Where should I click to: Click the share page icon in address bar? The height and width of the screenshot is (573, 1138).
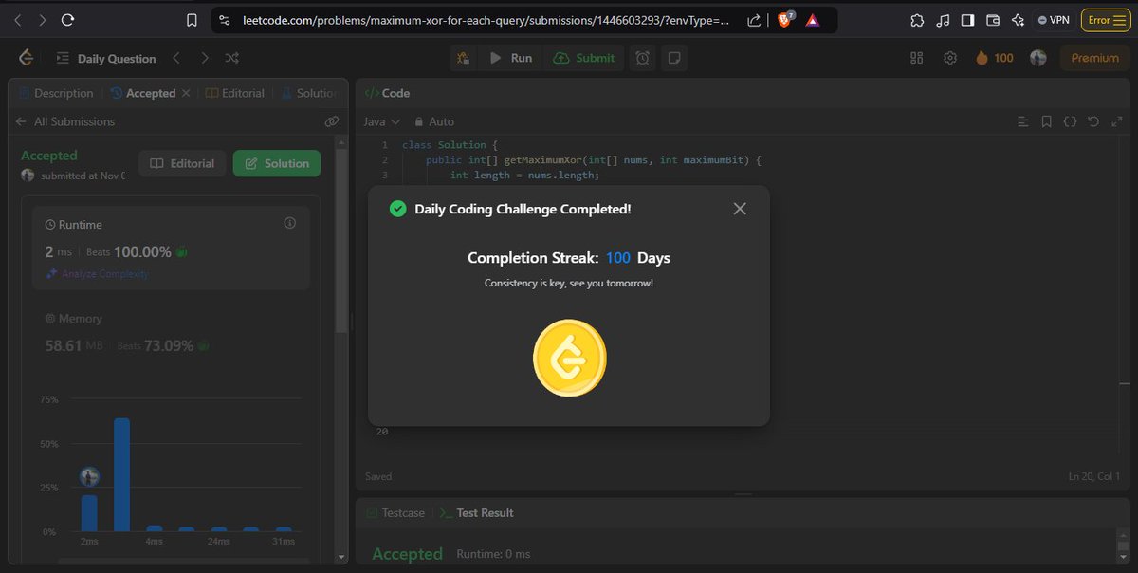click(x=753, y=19)
